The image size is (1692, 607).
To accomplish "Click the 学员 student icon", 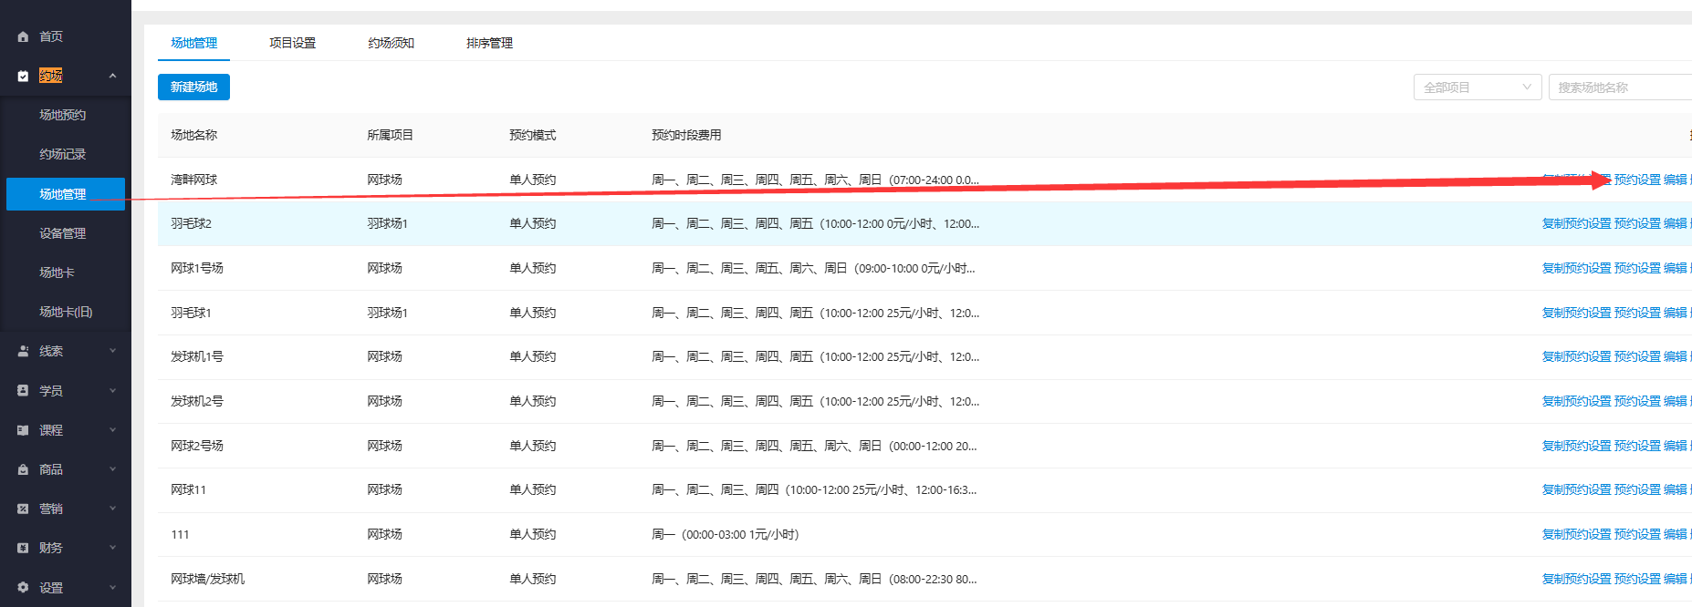I will click(23, 390).
